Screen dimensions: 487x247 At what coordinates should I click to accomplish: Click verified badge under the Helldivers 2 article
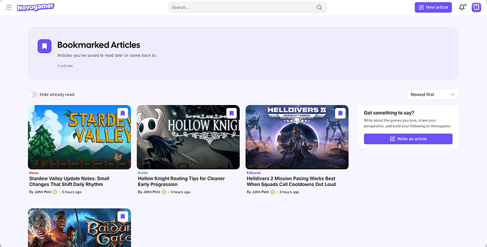(x=273, y=192)
